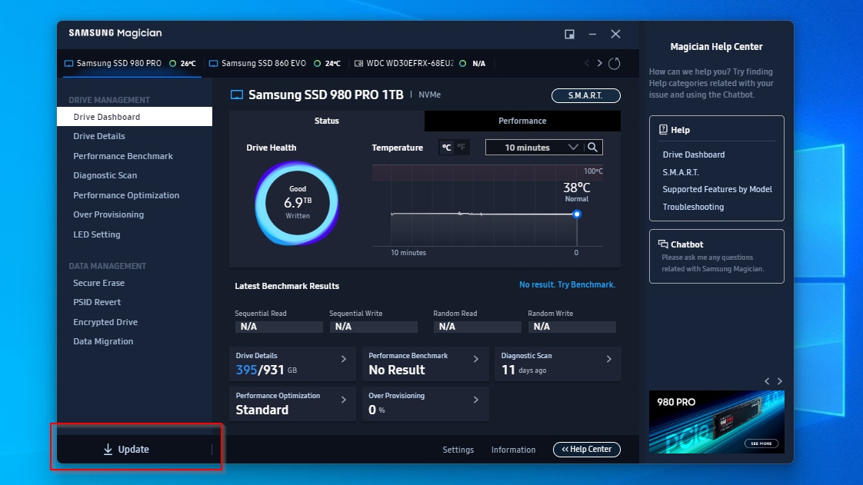Image resolution: width=863 pixels, height=485 pixels.
Task: Expand the Performance Benchmark card arrow
Action: pos(476,359)
